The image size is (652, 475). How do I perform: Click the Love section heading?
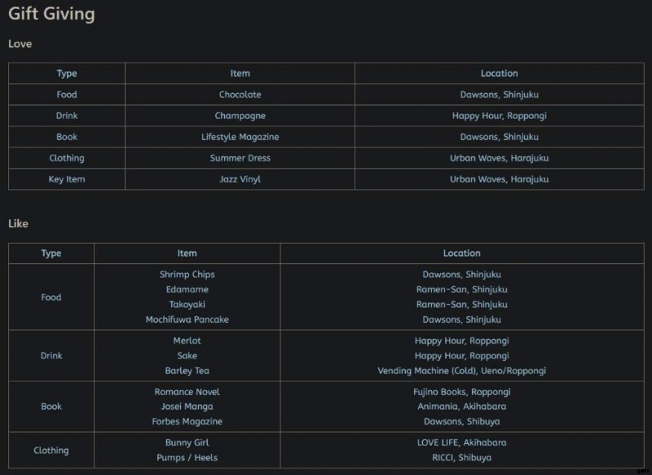[20, 44]
